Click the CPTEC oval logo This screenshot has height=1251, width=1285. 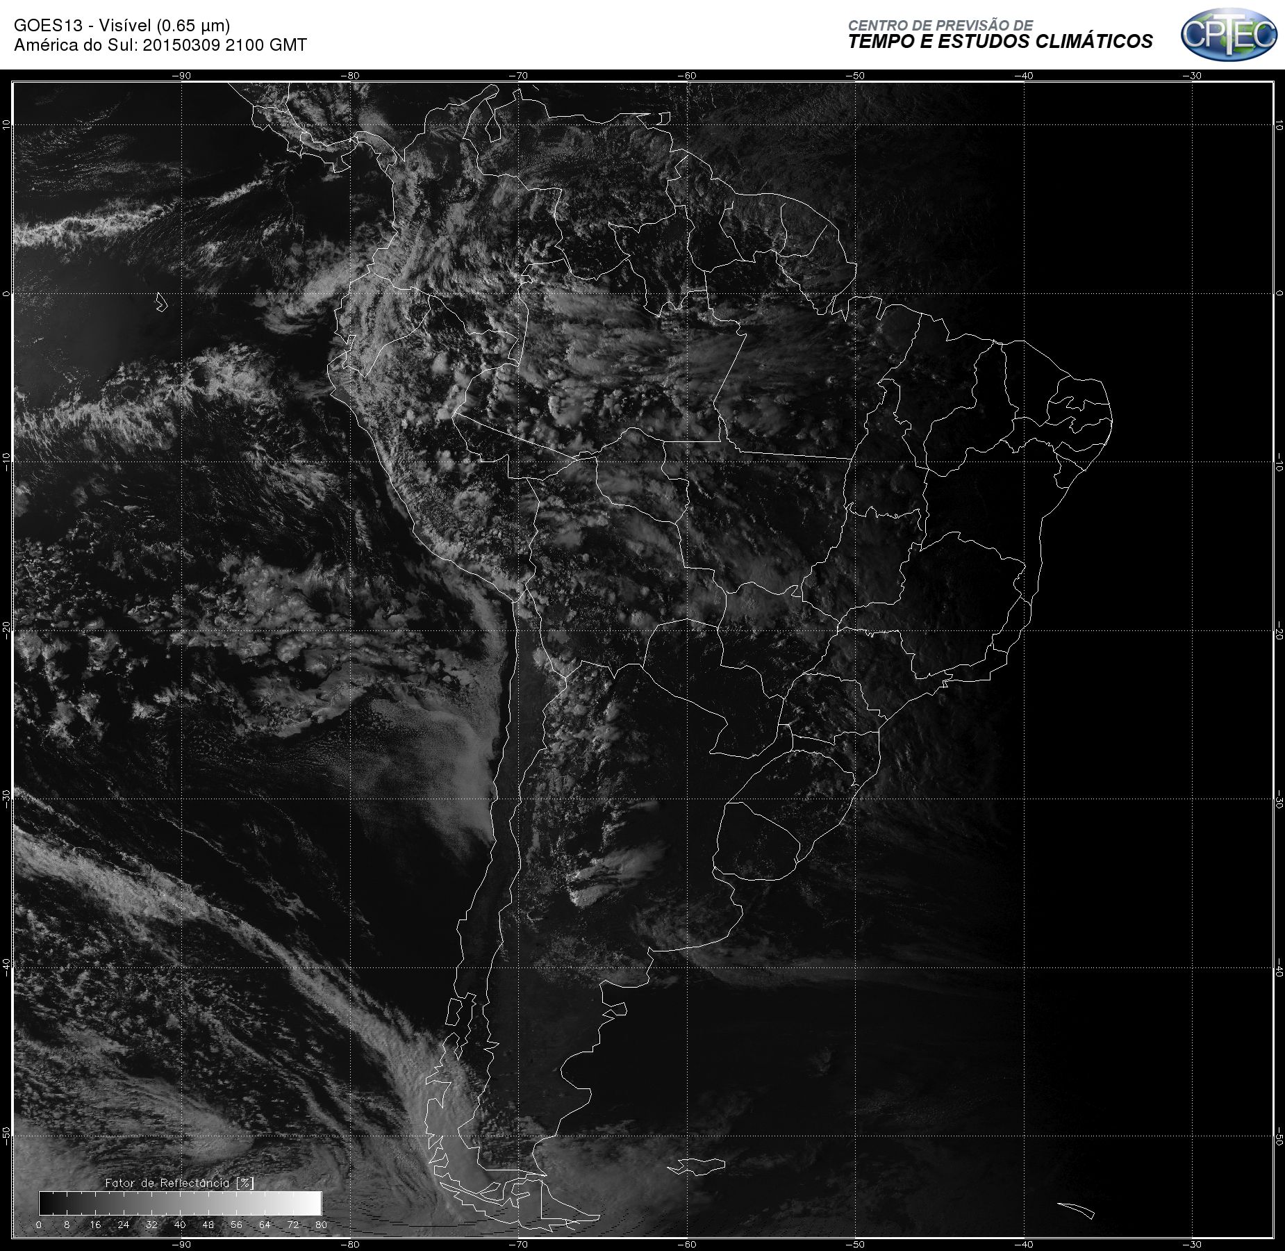click(x=1229, y=34)
